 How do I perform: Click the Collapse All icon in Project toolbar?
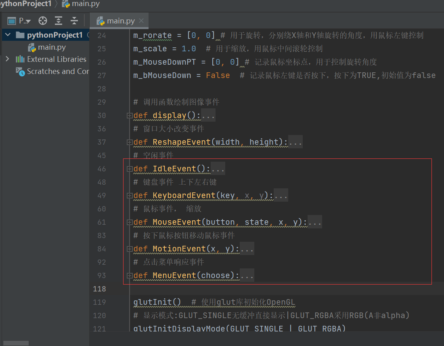click(x=74, y=20)
